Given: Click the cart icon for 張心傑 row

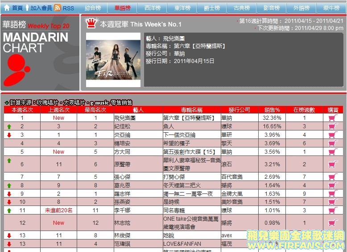Looking at the screenshot, I should [333, 176].
